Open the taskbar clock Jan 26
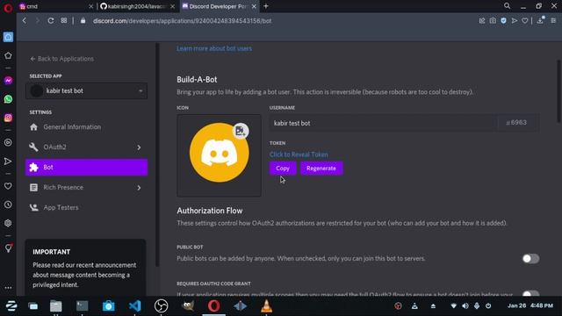This screenshot has height=316, width=562. pyautogui.click(x=530, y=305)
